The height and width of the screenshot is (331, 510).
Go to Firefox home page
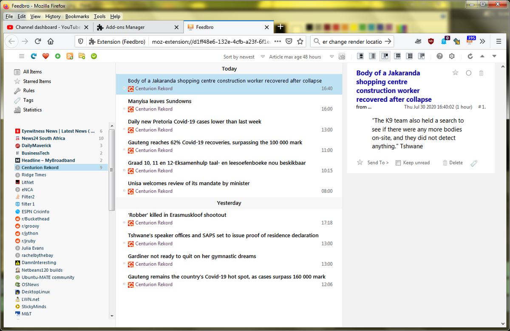click(51, 42)
